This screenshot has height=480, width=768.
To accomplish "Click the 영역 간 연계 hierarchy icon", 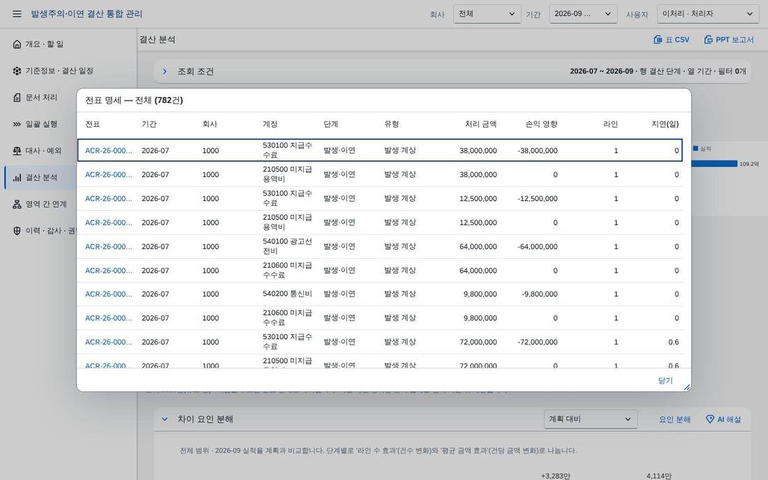I will pyautogui.click(x=17, y=204).
